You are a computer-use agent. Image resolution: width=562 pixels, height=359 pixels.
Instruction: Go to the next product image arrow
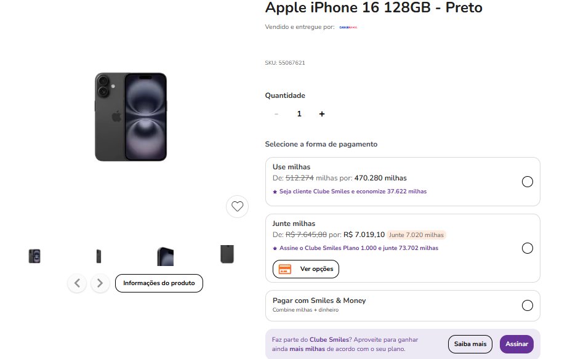pos(100,283)
